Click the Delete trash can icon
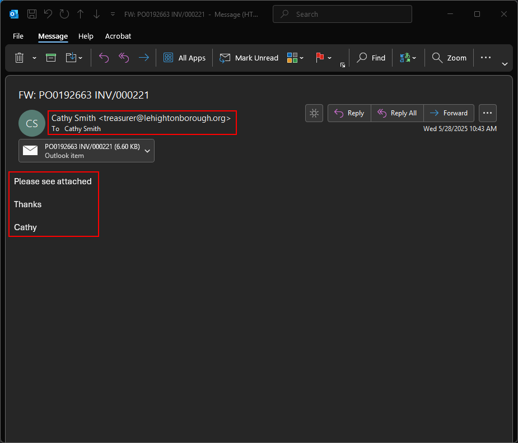 pyautogui.click(x=19, y=58)
